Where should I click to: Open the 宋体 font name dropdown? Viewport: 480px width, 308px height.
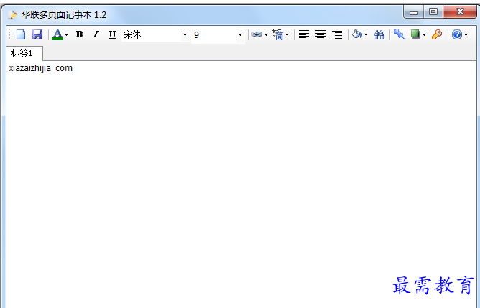(185, 35)
